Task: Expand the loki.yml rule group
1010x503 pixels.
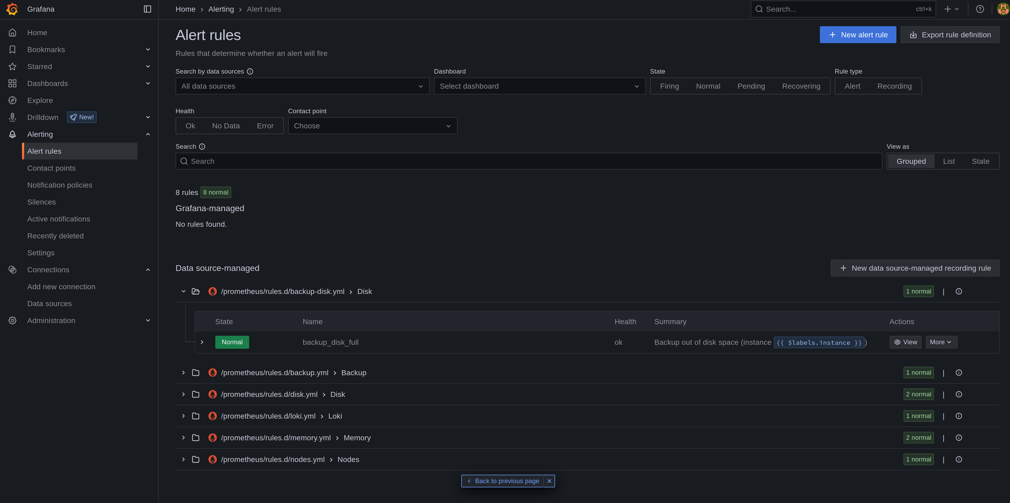Action: click(183, 416)
